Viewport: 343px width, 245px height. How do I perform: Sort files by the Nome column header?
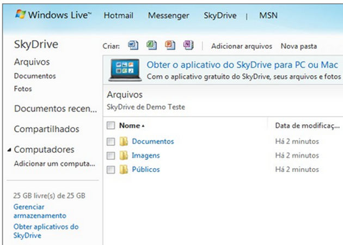[130, 126]
